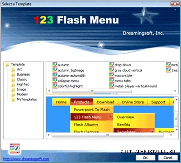Select the text 'colorful-highlight'
Viewport: 181px width, 163px height.
tap(70, 86)
